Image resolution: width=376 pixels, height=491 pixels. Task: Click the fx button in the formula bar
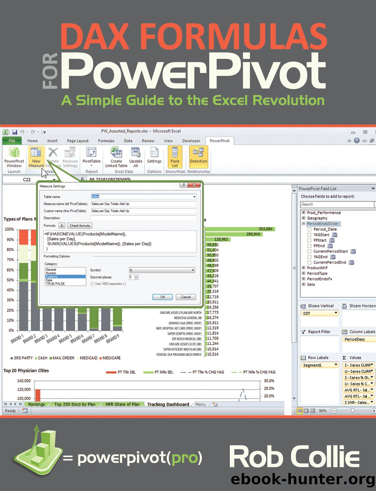click(x=82, y=179)
